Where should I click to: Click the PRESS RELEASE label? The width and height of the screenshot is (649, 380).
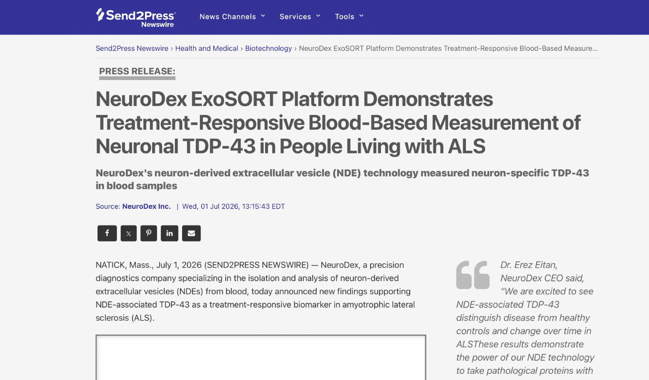[x=137, y=71]
